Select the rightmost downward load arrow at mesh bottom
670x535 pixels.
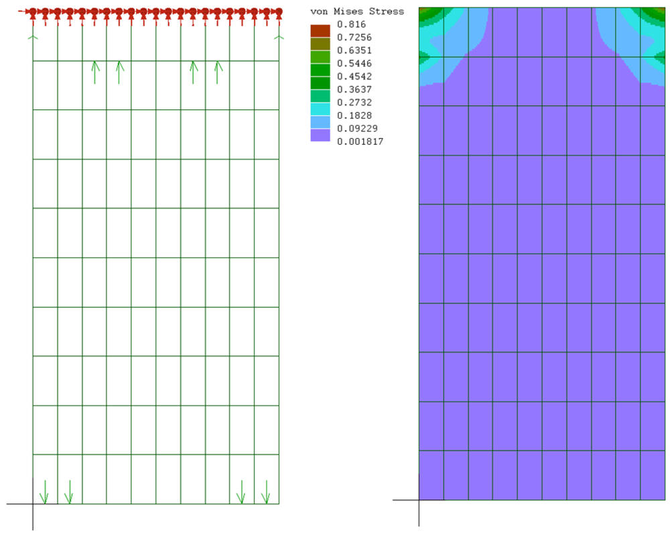265,492
